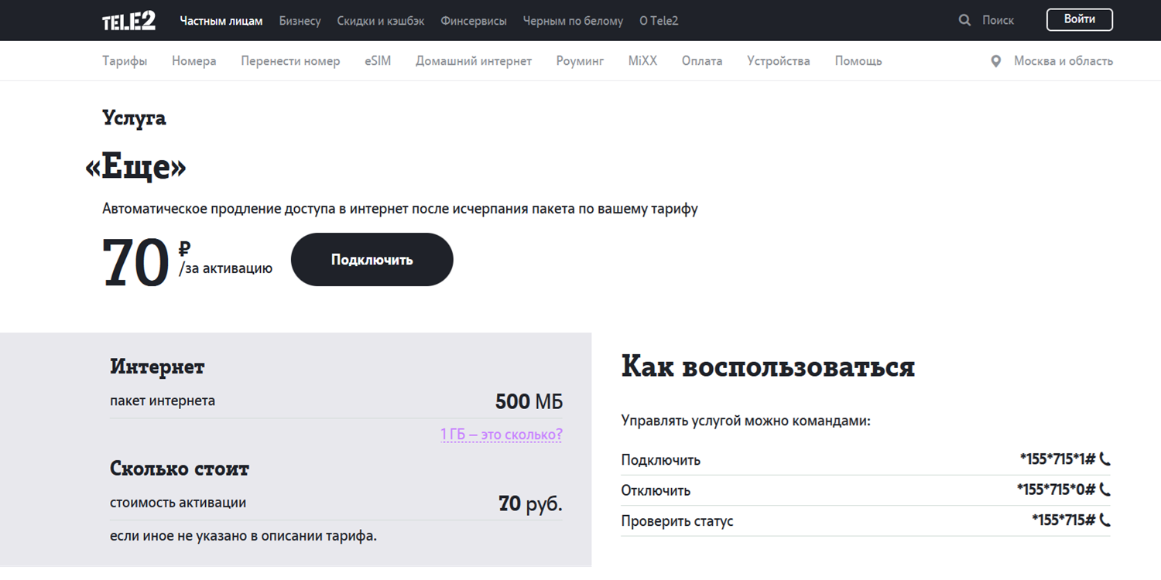
Task: Open the Помощь section
Action: coord(858,61)
